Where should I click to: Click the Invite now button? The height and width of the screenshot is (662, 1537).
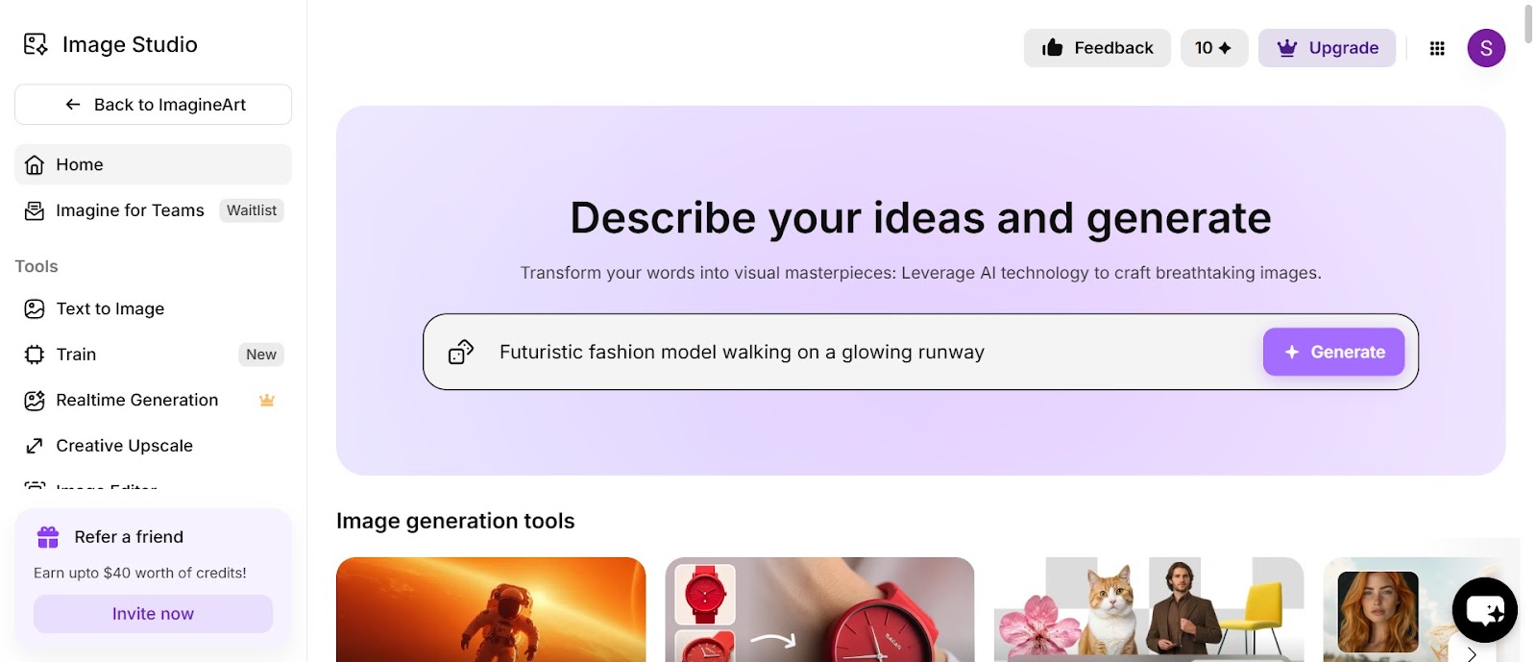[x=153, y=614]
